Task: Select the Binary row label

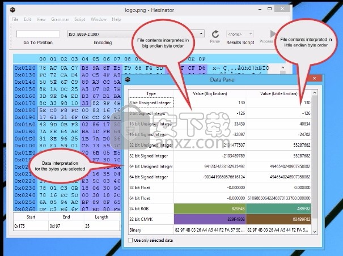Action: (x=135, y=230)
